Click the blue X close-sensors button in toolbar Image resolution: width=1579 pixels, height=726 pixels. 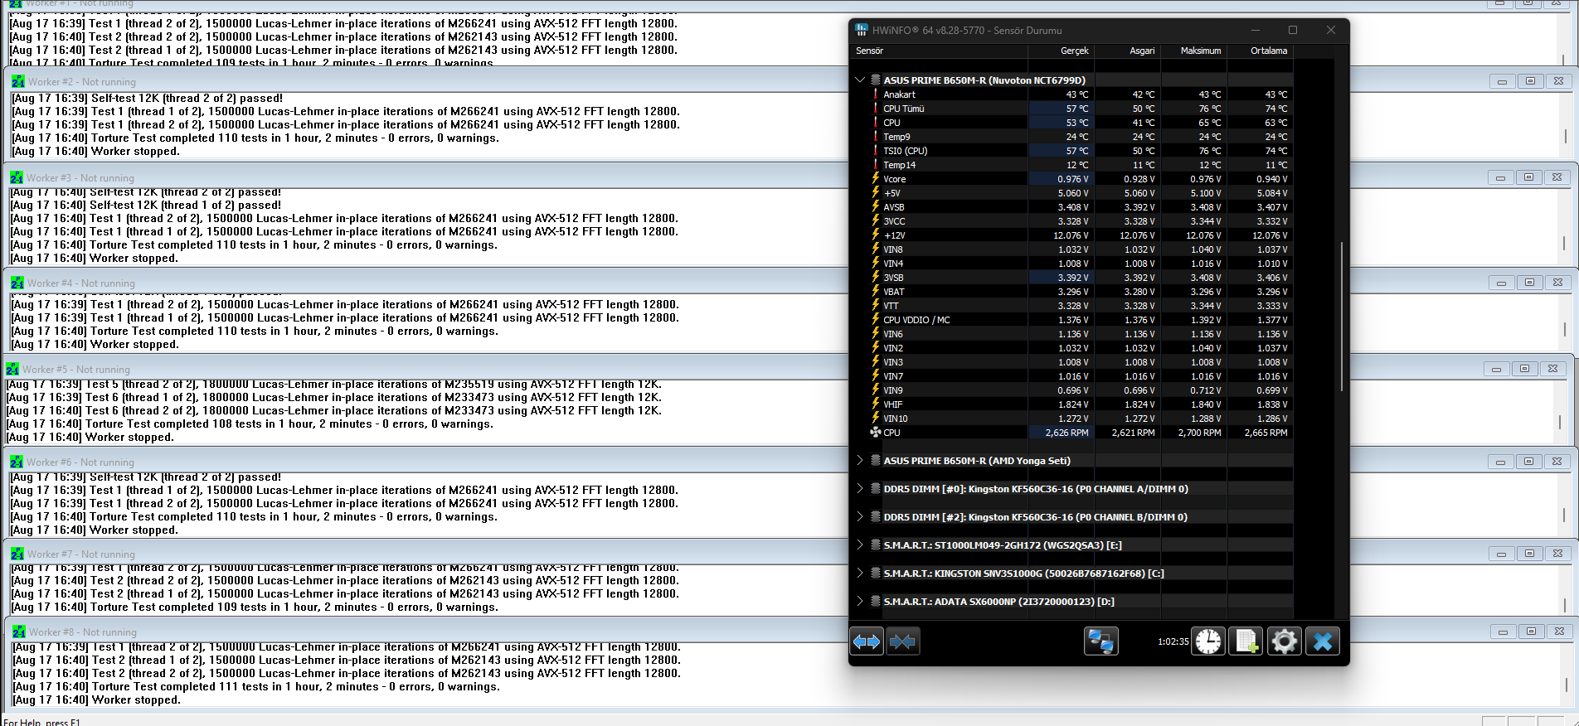[1323, 641]
